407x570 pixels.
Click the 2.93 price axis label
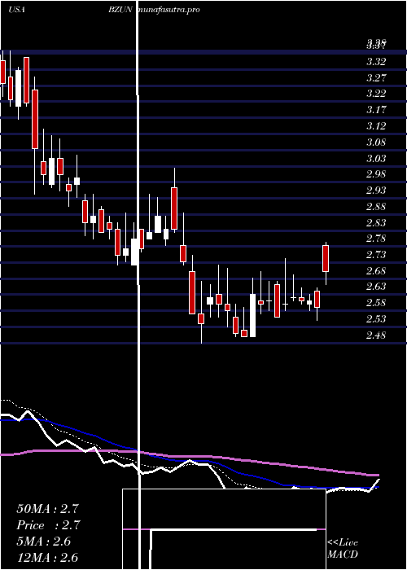point(376,190)
